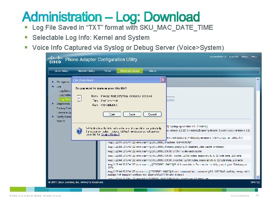Click the 'CPU0: D VIVT write-back cache' log line
The width and height of the screenshot is (268, 201).
(x=179, y=151)
